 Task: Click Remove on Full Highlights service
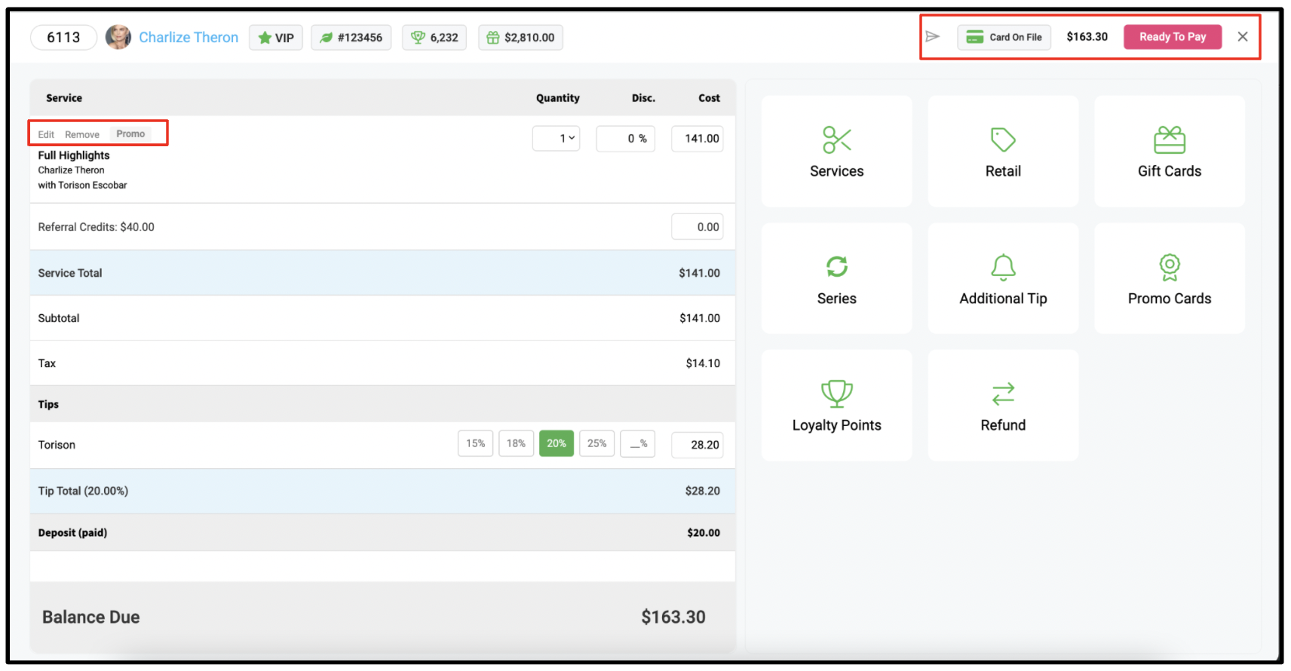[x=82, y=134]
